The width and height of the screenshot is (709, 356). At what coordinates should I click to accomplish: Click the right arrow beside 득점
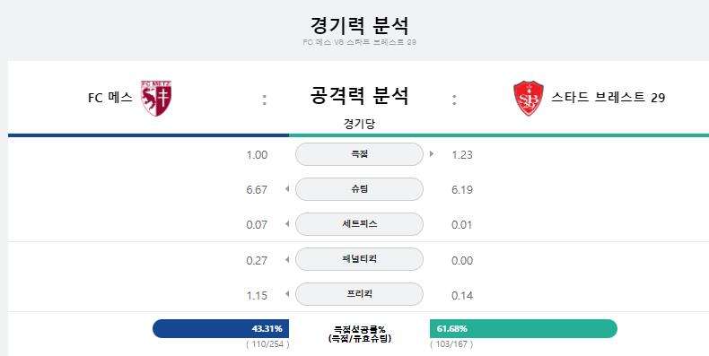pyautogui.click(x=432, y=154)
